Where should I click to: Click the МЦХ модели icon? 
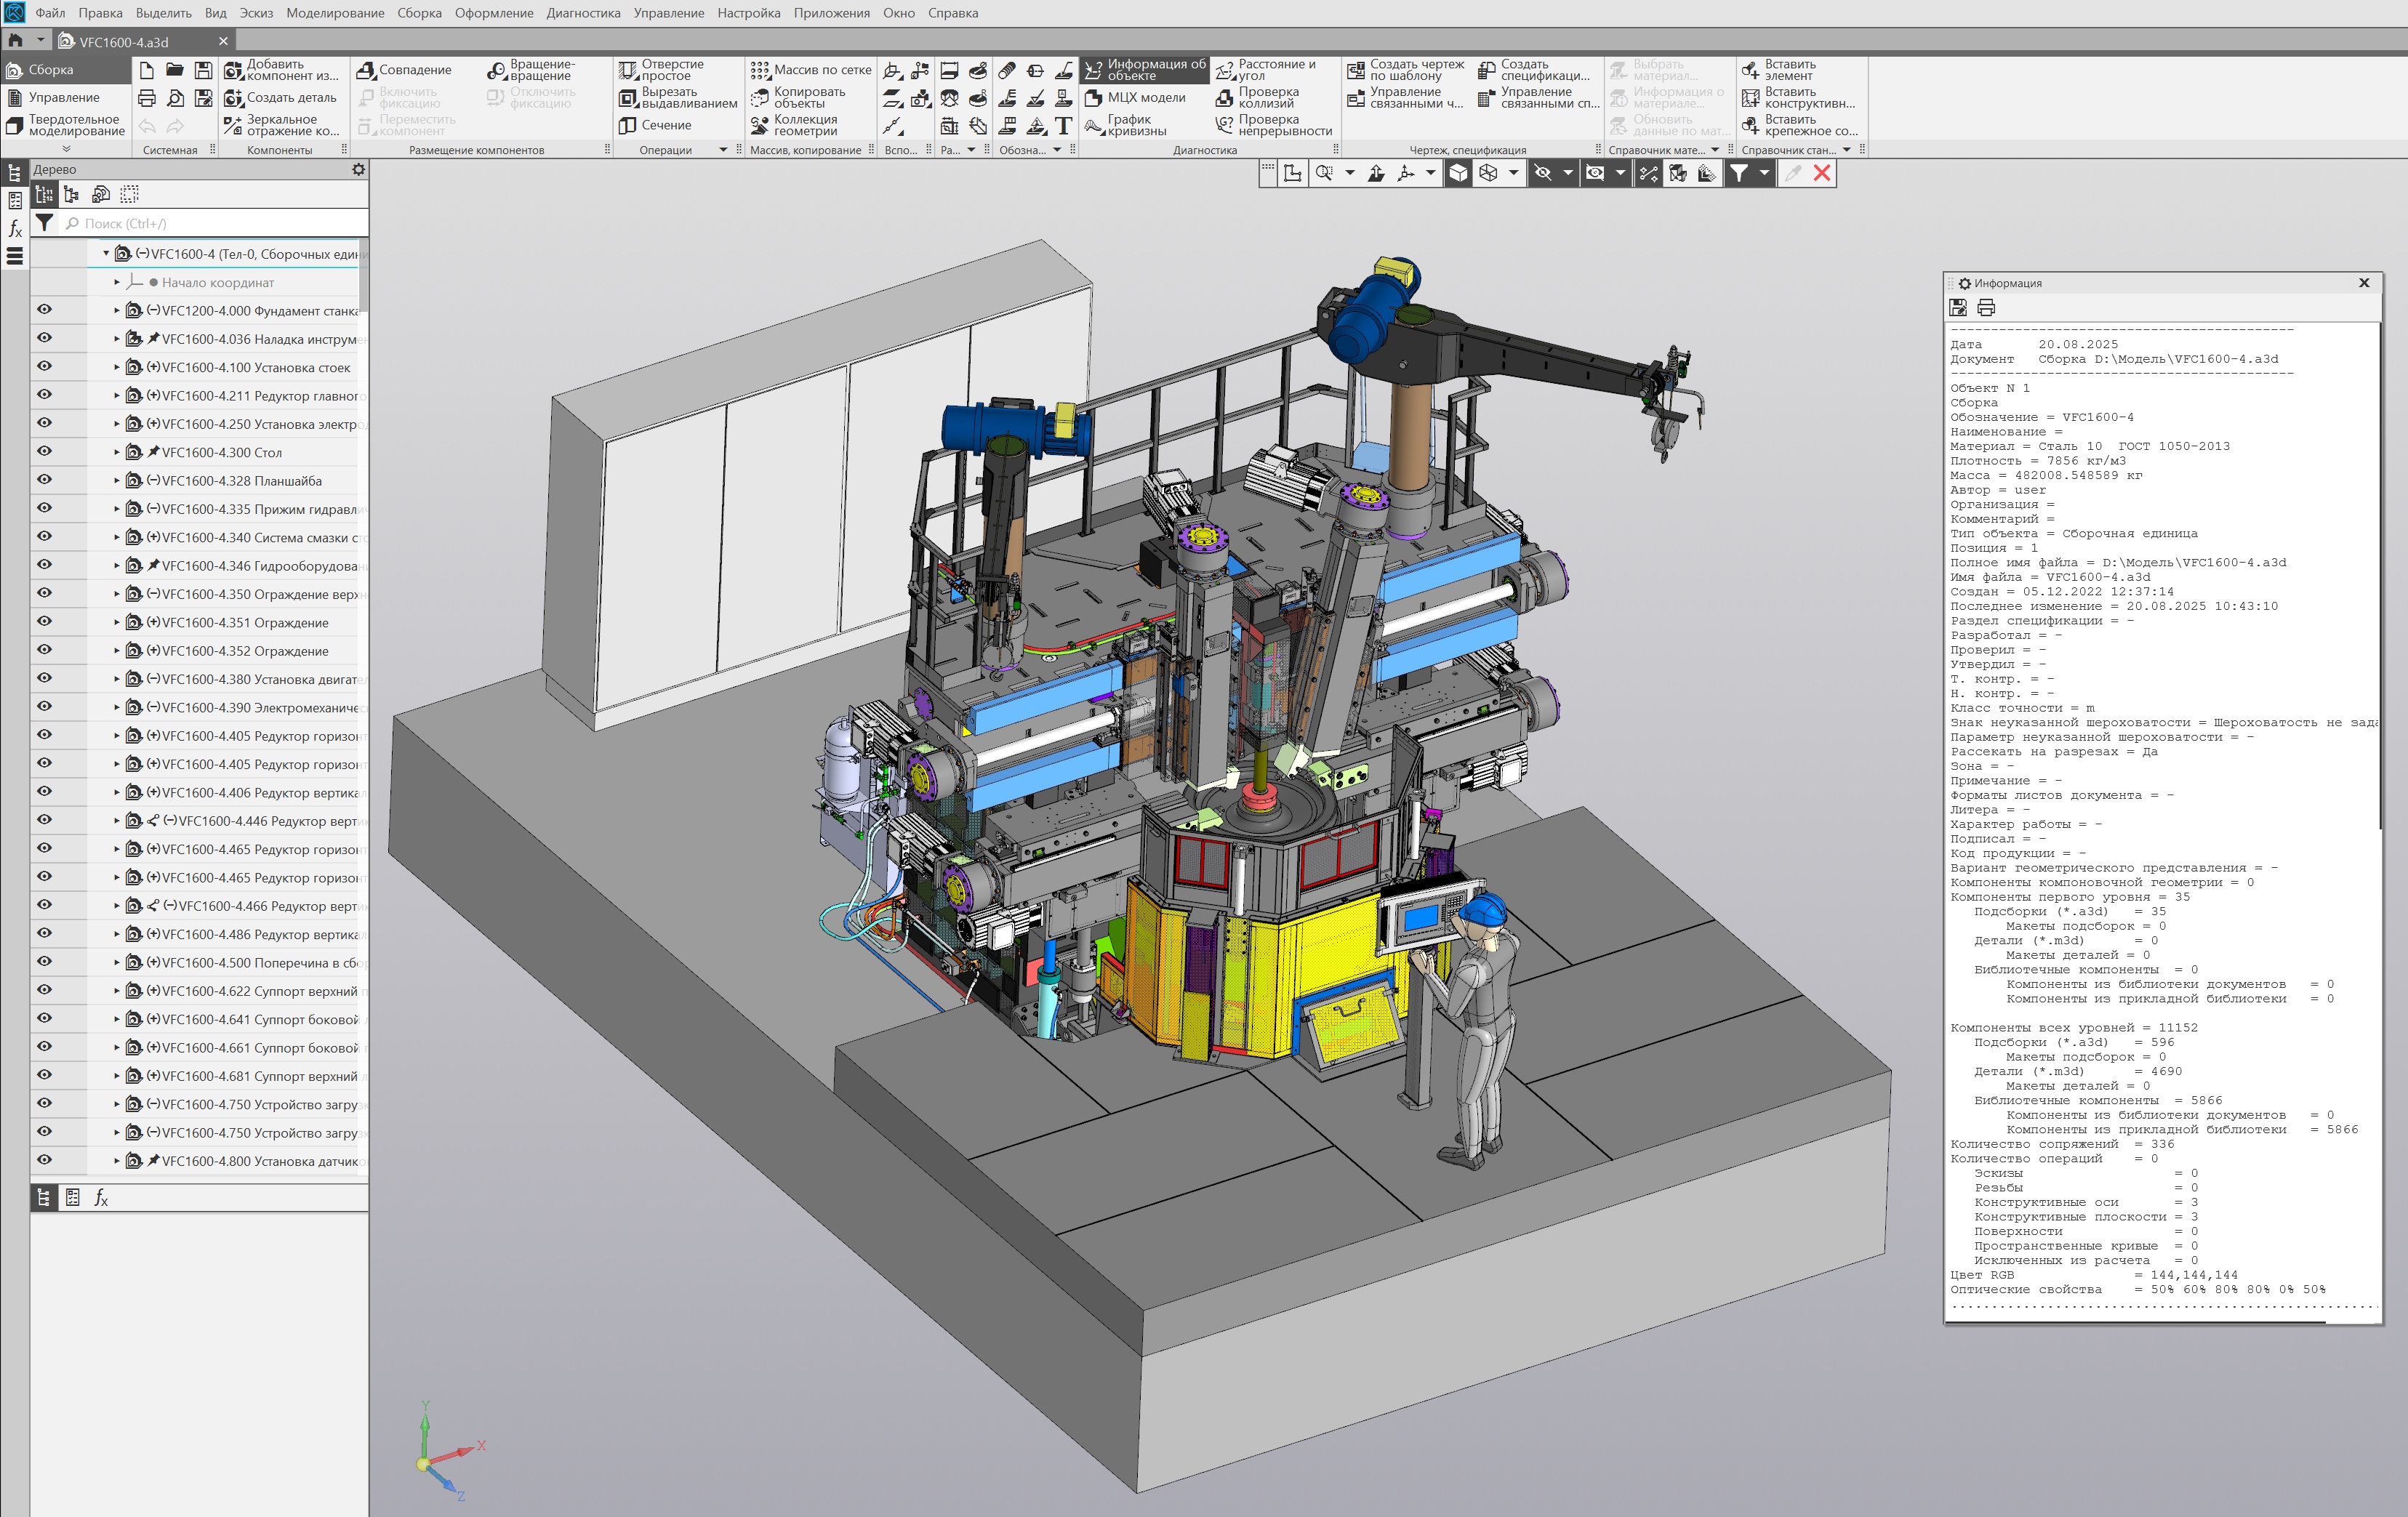pos(1093,98)
